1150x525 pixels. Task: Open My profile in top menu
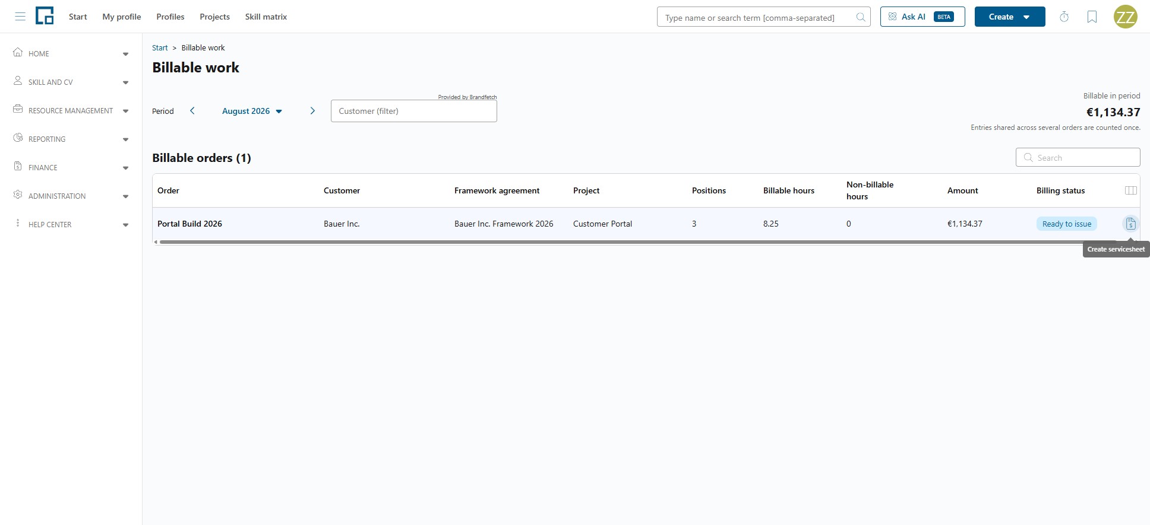(122, 17)
